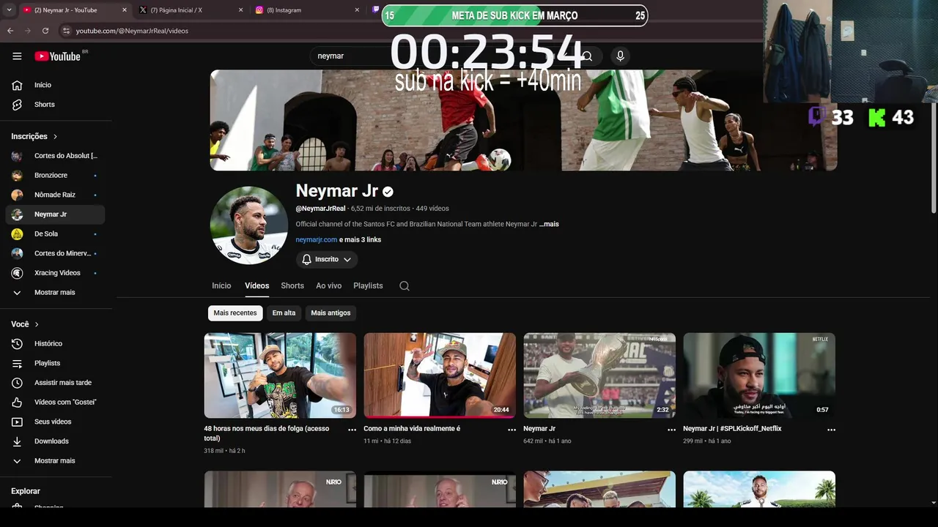
Task: Click the Explorar section heading
Action: [26, 491]
